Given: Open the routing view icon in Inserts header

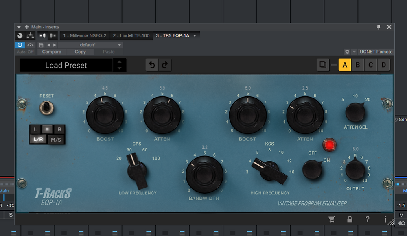Looking at the screenshot, I should tap(31, 35).
